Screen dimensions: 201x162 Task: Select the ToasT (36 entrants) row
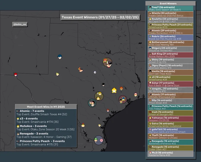tap(171, 9)
